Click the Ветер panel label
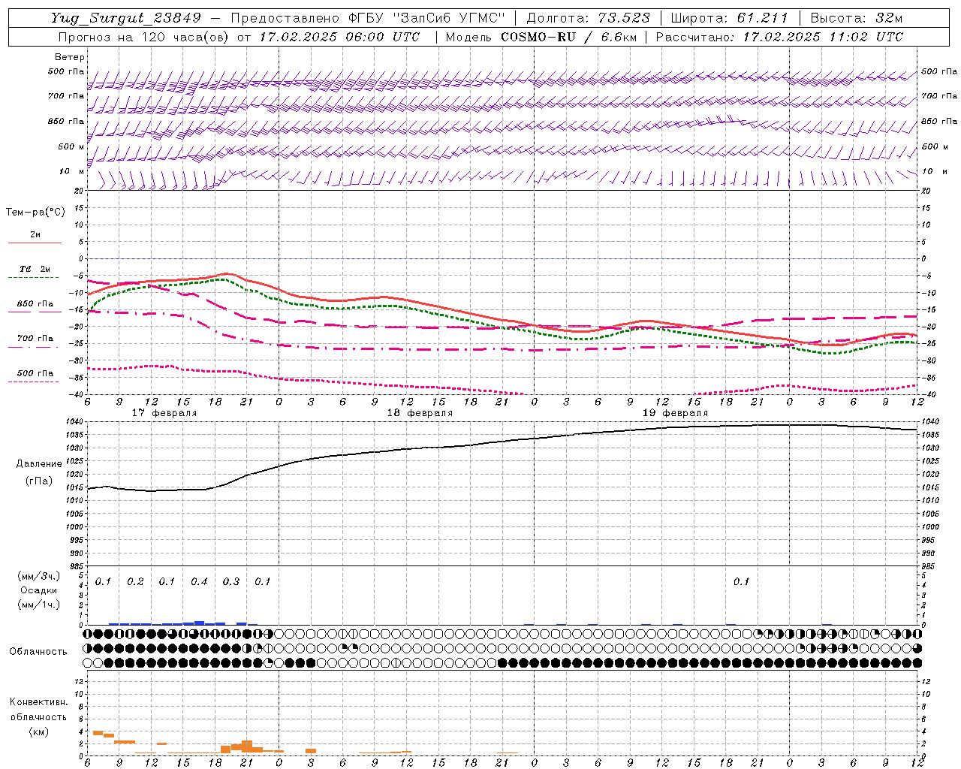 69,57
